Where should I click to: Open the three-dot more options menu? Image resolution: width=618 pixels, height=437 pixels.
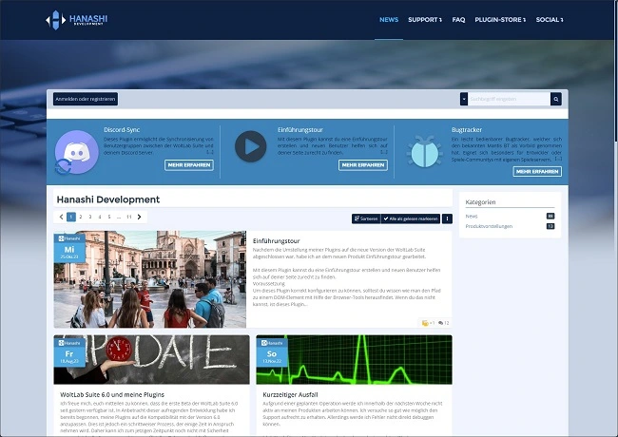[x=447, y=218]
